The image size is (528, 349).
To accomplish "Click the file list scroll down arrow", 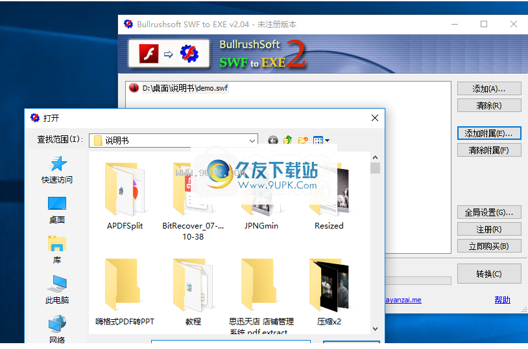I will [375, 329].
